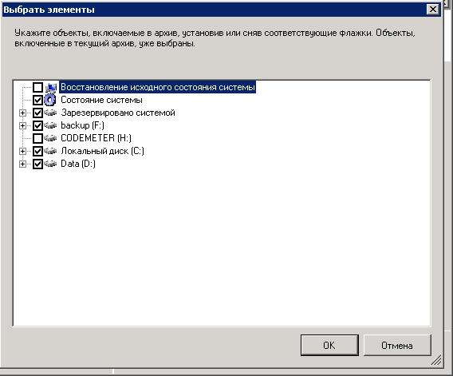Click the drive icon next to Локальный диск (C:)
Screen dimensions: 453x376
click(50, 151)
